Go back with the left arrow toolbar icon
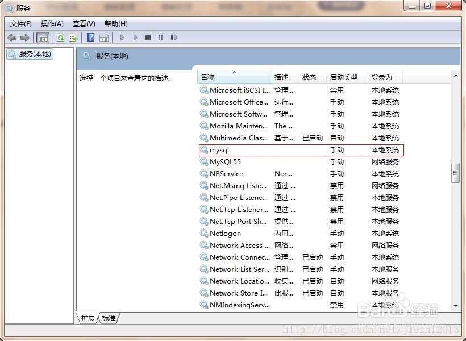 12,38
